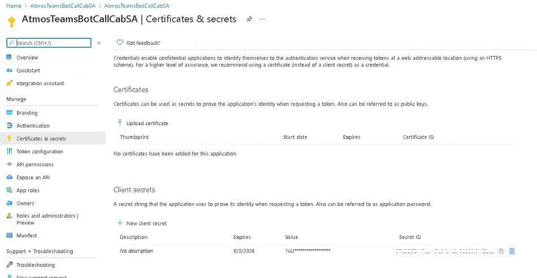Click Home breadcrumb link
The width and height of the screenshot is (537, 278).
pyautogui.click(x=14, y=6)
